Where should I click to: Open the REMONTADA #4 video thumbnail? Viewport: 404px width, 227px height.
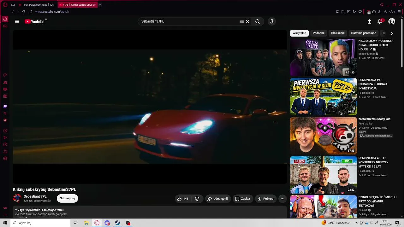[324, 96]
